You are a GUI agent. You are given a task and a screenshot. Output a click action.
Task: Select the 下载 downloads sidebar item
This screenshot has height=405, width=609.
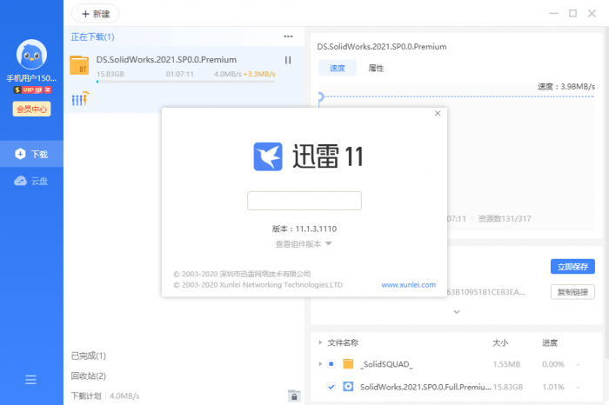pos(31,155)
